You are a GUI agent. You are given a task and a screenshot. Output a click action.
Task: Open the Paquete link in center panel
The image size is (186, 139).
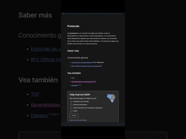(74, 85)
